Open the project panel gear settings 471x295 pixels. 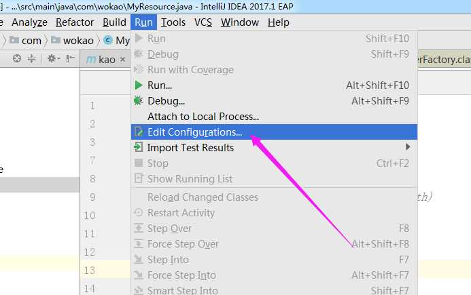click(54, 58)
